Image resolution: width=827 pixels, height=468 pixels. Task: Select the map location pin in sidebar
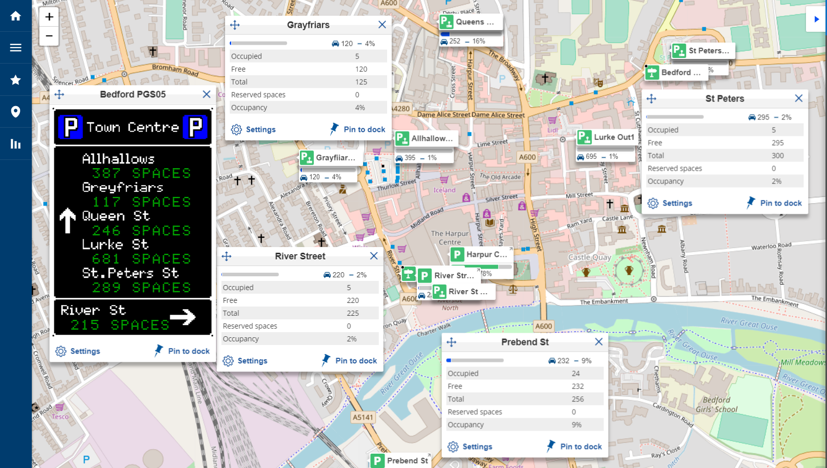(15, 112)
